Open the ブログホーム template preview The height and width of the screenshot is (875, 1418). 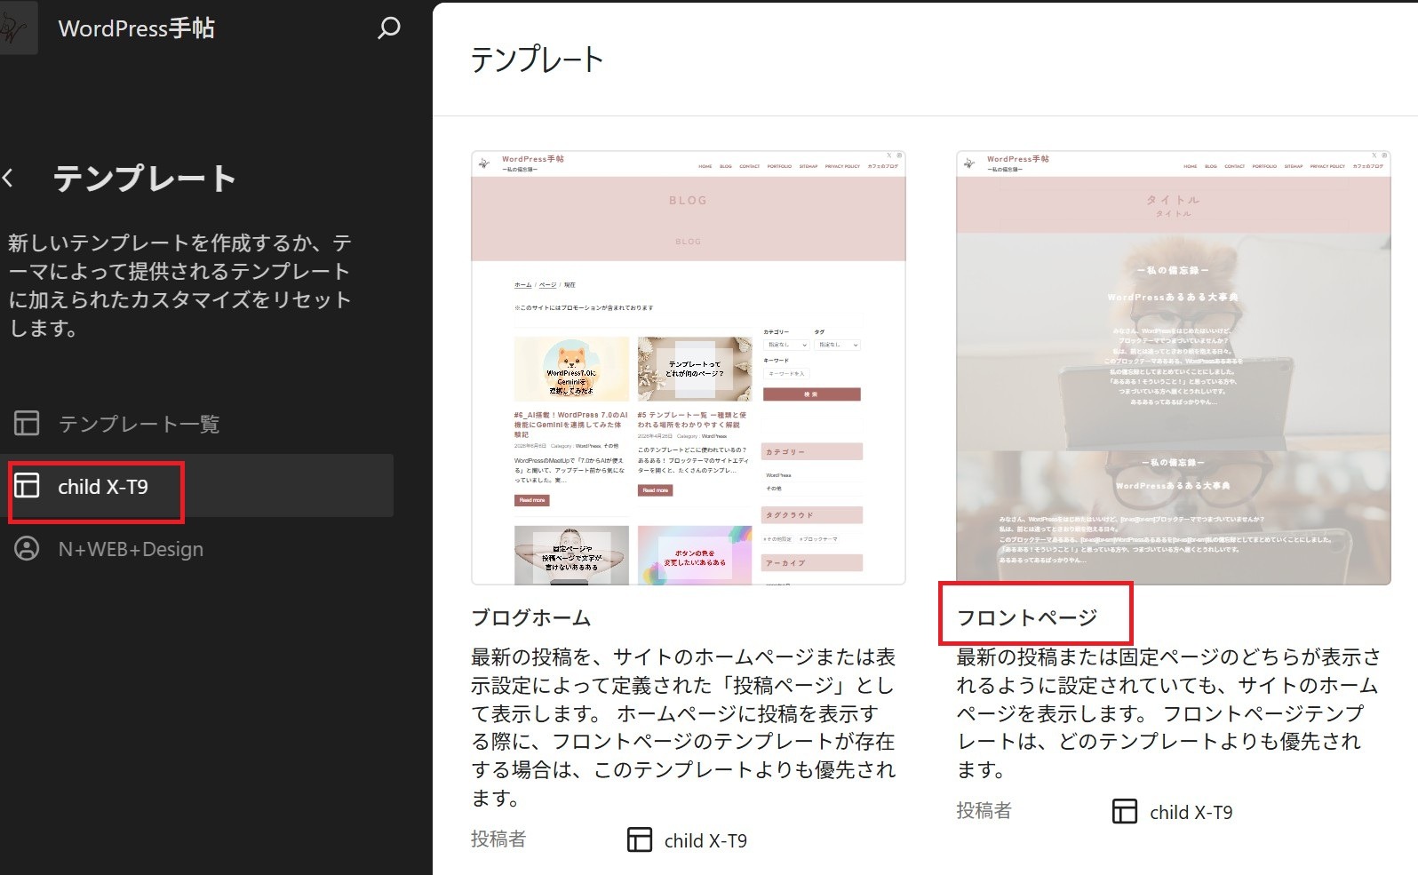pos(689,368)
